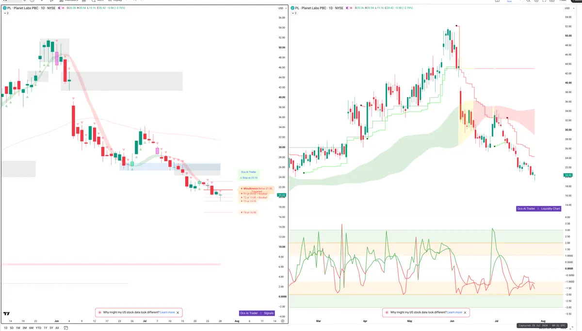This screenshot has height=331, width=582.
Task: Click the Jun label on left time axis
Action: point(56,321)
